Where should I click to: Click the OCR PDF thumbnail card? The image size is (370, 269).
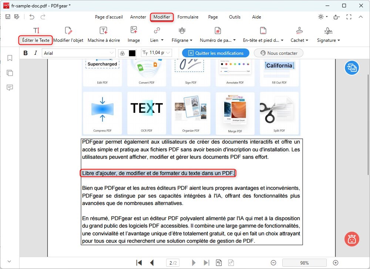pos(147,113)
